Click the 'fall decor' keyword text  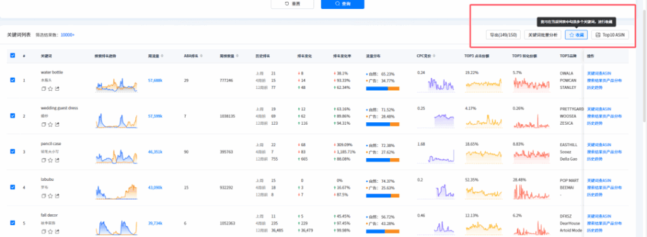point(49,215)
